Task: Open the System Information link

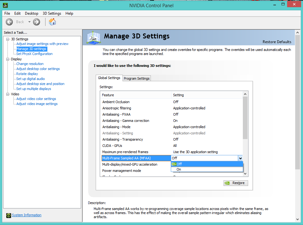Action: [x=27, y=215]
